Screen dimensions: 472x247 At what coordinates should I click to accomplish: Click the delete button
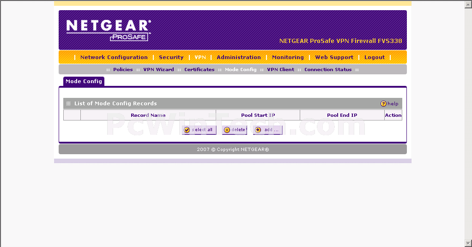pos(235,130)
